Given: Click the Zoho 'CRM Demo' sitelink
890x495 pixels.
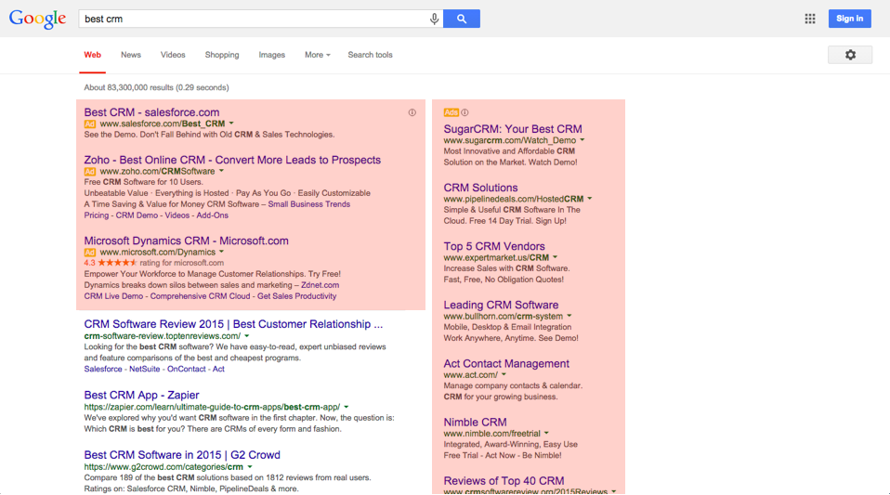Looking at the screenshot, I should click(x=137, y=215).
